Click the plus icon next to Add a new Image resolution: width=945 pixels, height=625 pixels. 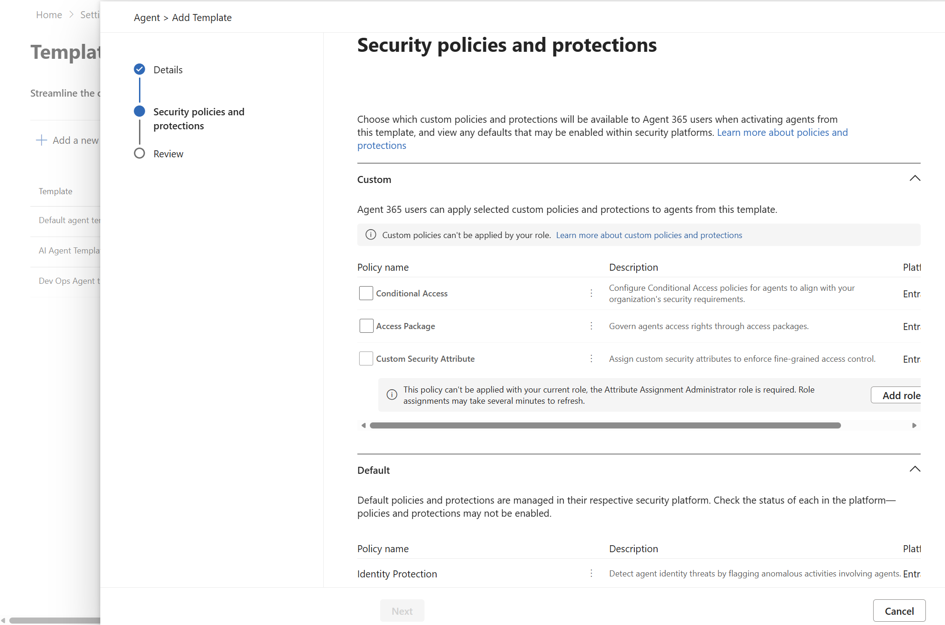click(x=42, y=140)
